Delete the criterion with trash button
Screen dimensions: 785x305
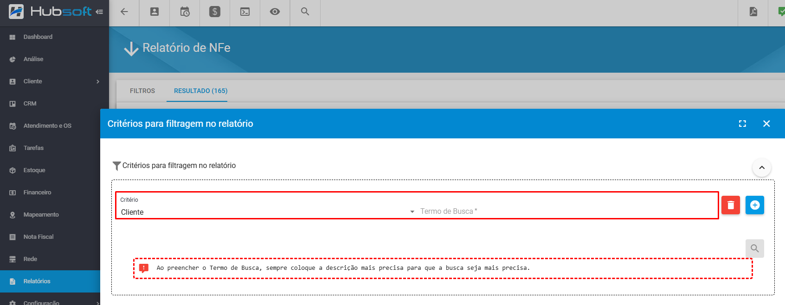(731, 205)
